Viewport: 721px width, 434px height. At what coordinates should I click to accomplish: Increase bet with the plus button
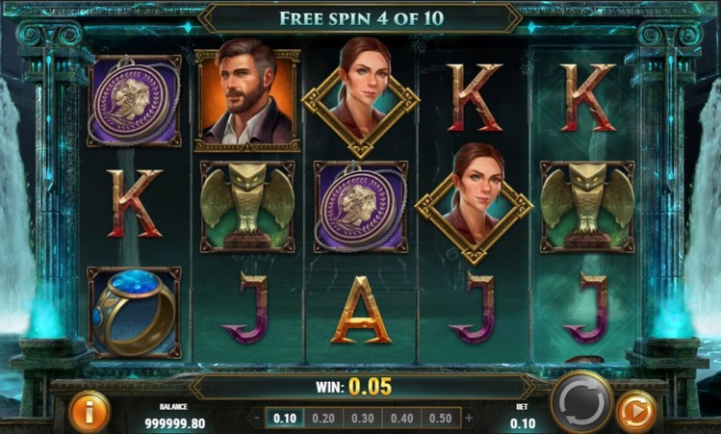[469, 419]
